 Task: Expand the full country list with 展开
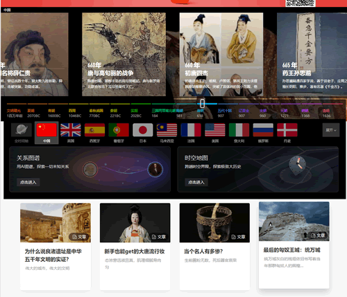tap(331, 130)
